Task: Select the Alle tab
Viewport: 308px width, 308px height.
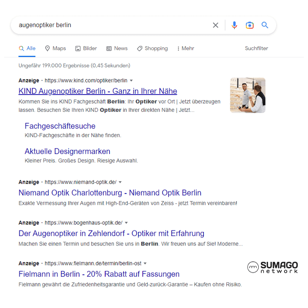Action: 27,48
